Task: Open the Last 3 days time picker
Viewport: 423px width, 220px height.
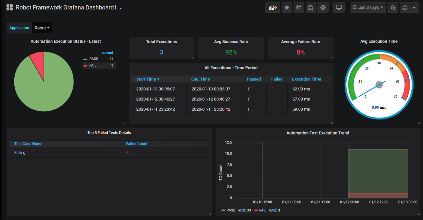Action: pos(368,7)
